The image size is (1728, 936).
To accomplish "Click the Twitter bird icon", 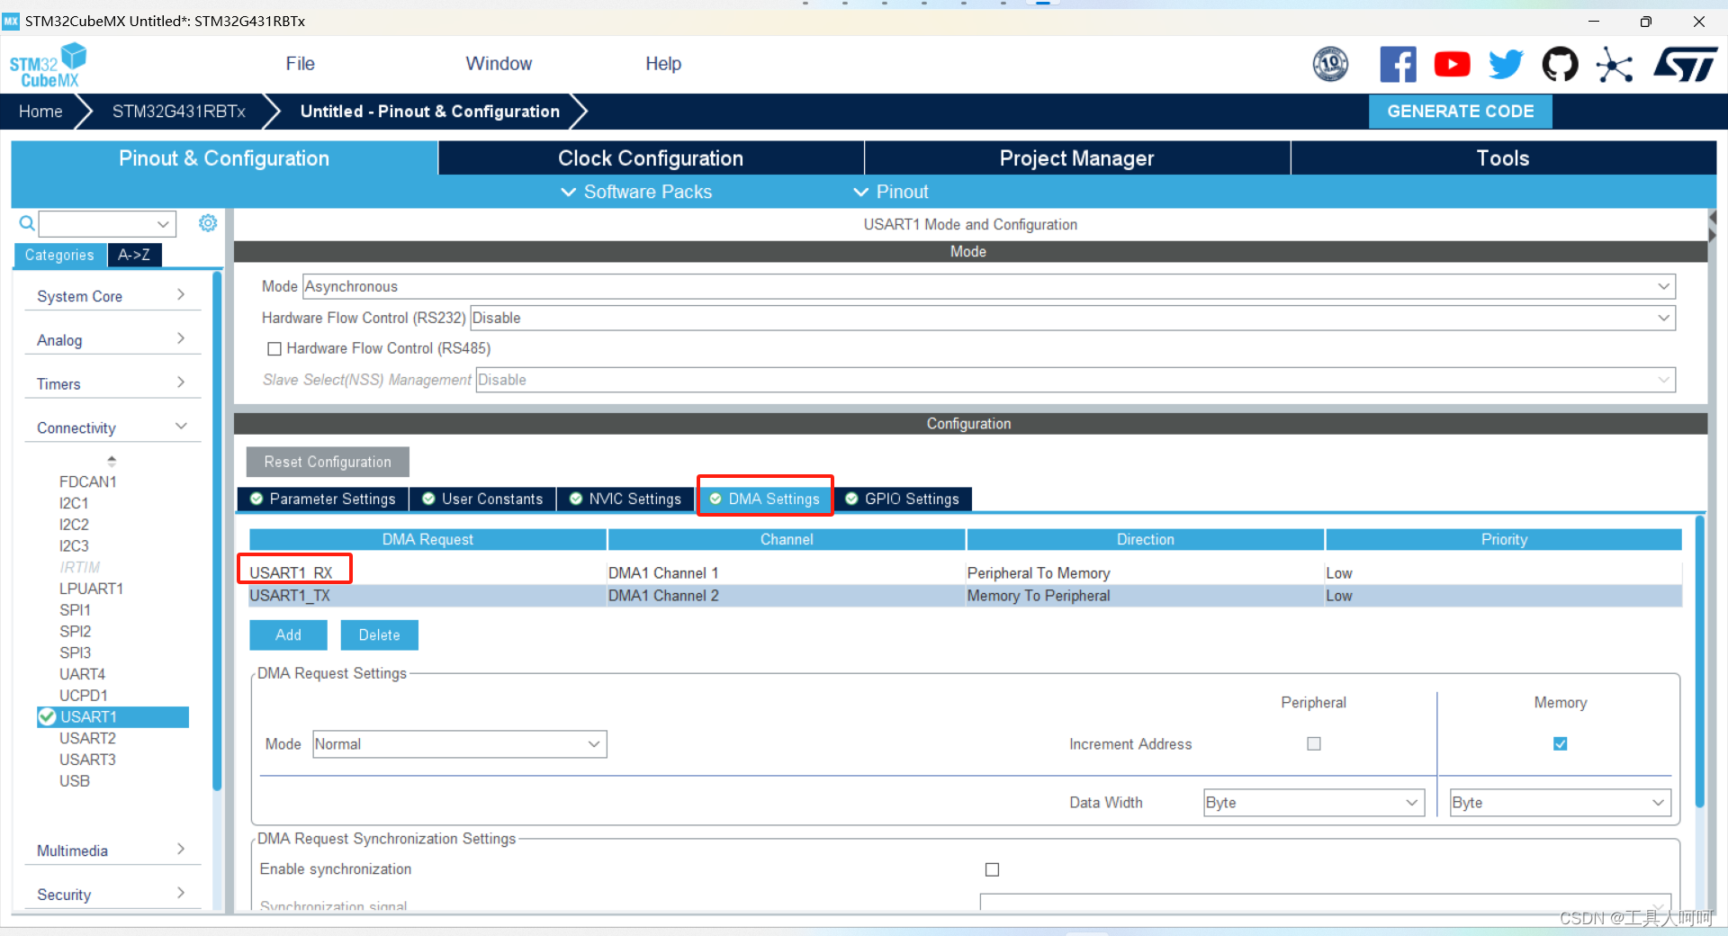I will click(1506, 65).
